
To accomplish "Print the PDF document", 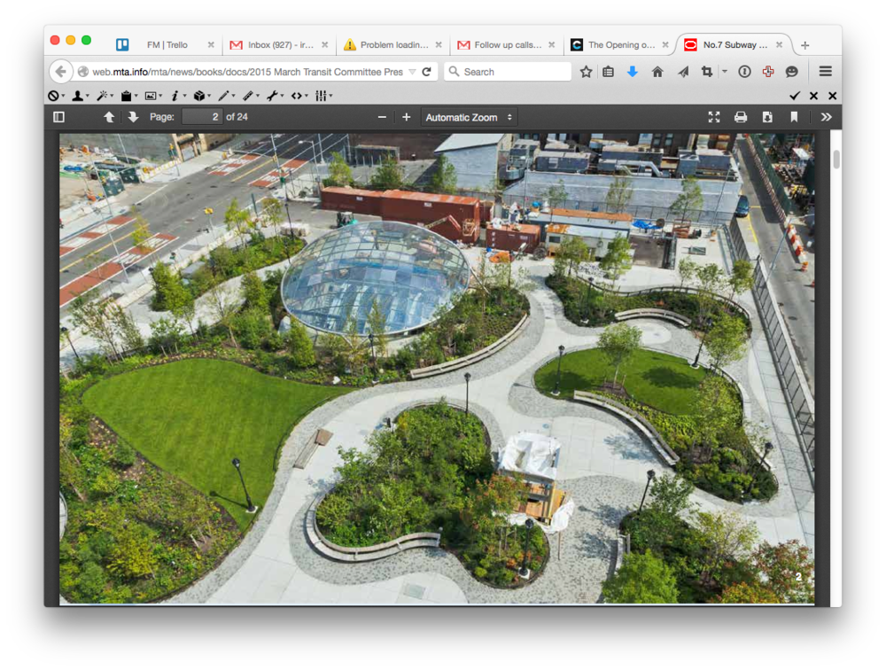I will point(741,116).
